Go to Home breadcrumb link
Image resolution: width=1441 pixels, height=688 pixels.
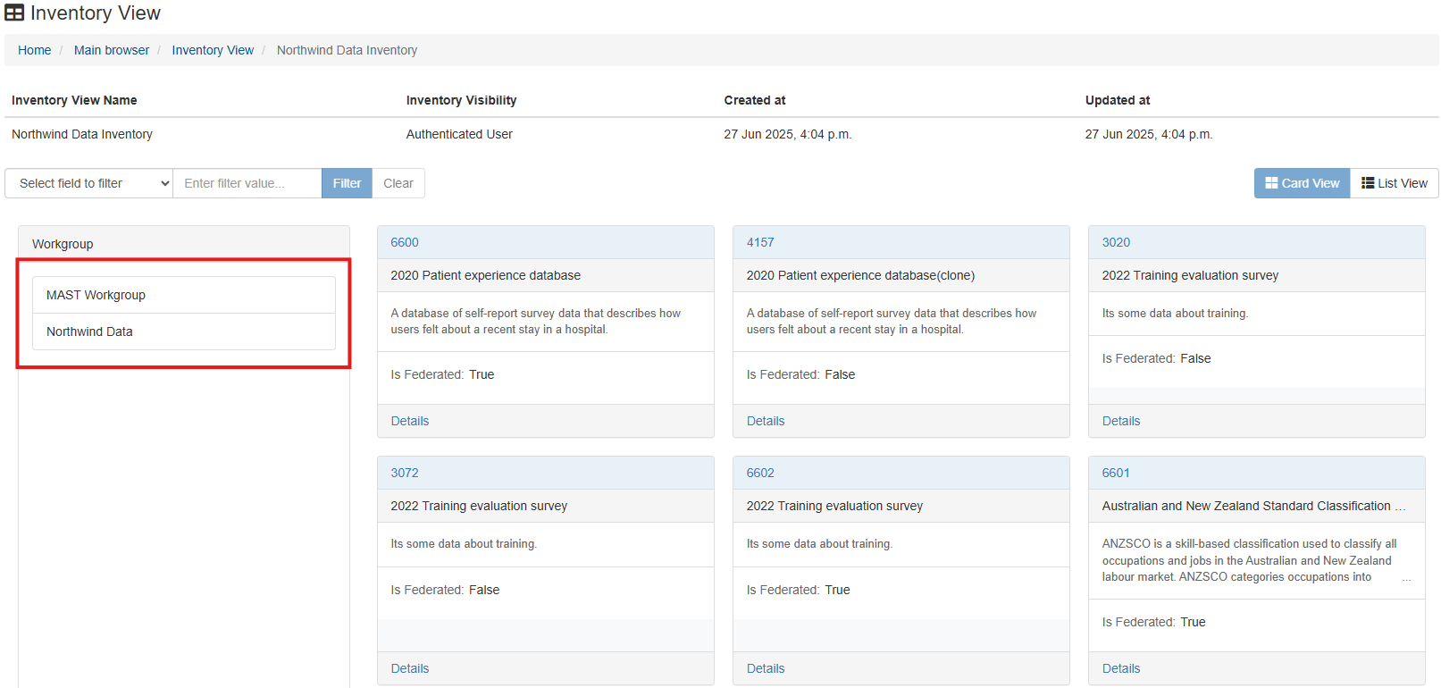pyautogui.click(x=35, y=50)
